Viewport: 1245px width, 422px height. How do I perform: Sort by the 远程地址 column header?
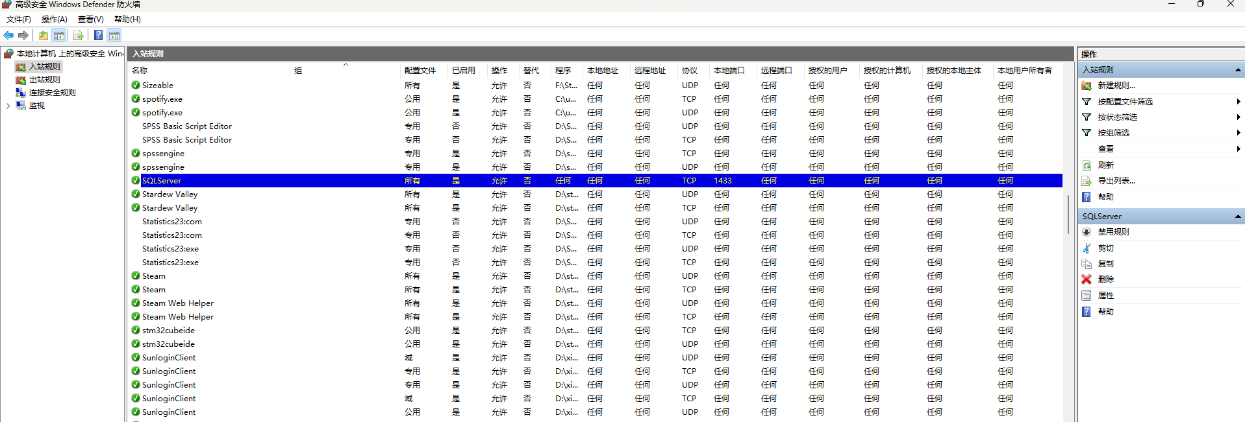[655, 71]
